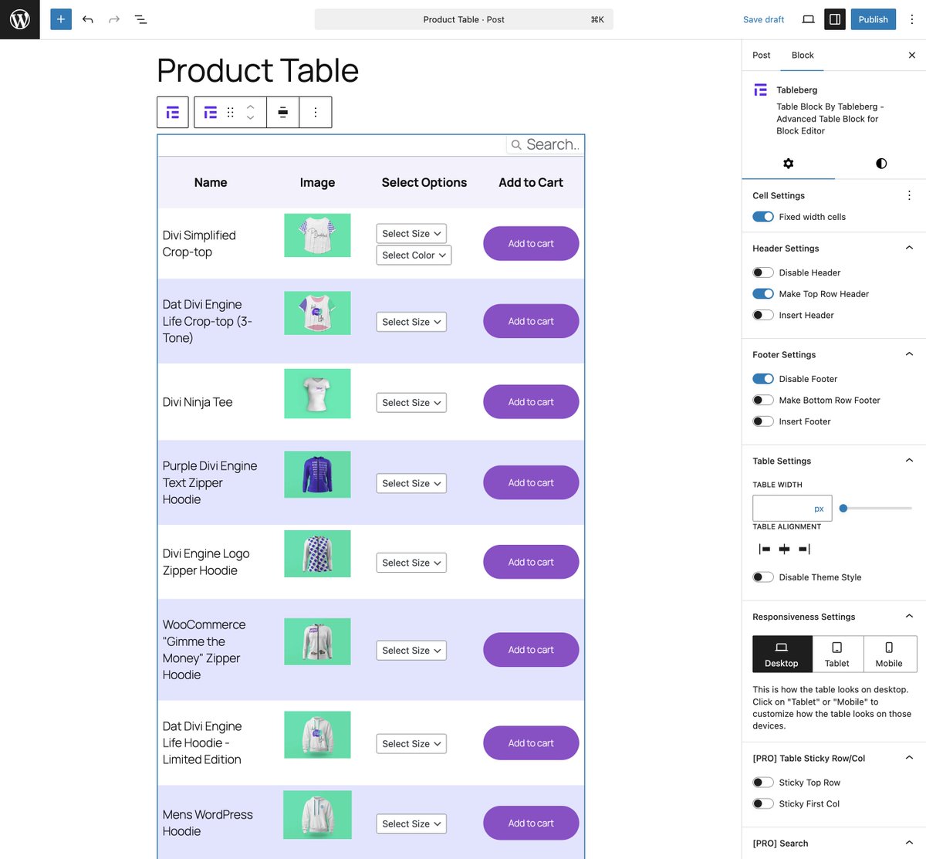
Task: Open block options via the three-dot toolbar icon
Action: click(315, 112)
